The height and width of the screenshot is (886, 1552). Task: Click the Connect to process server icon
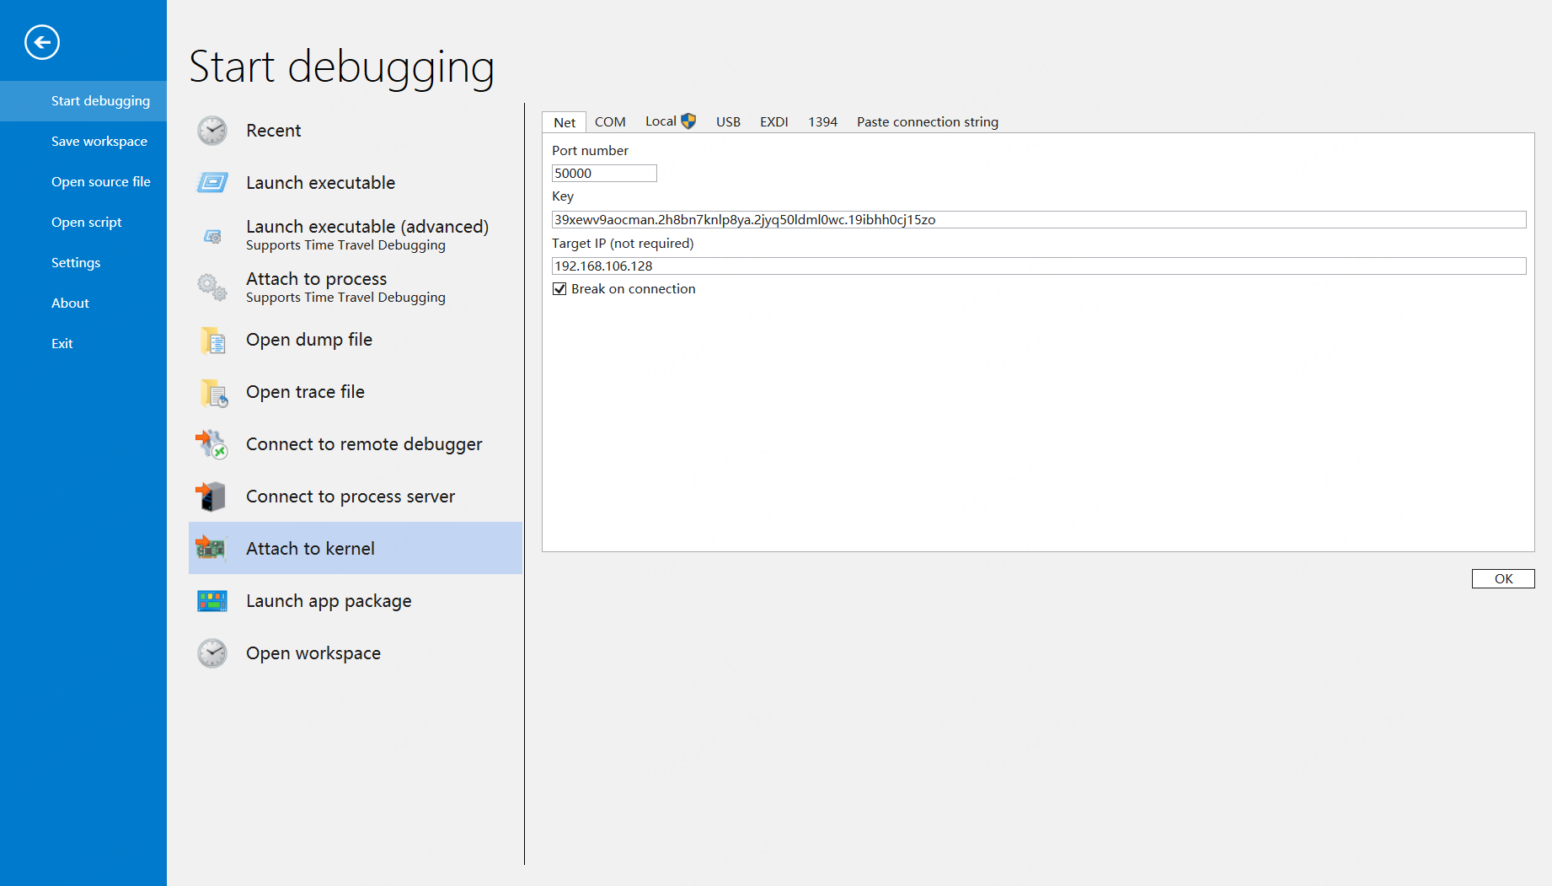211,497
